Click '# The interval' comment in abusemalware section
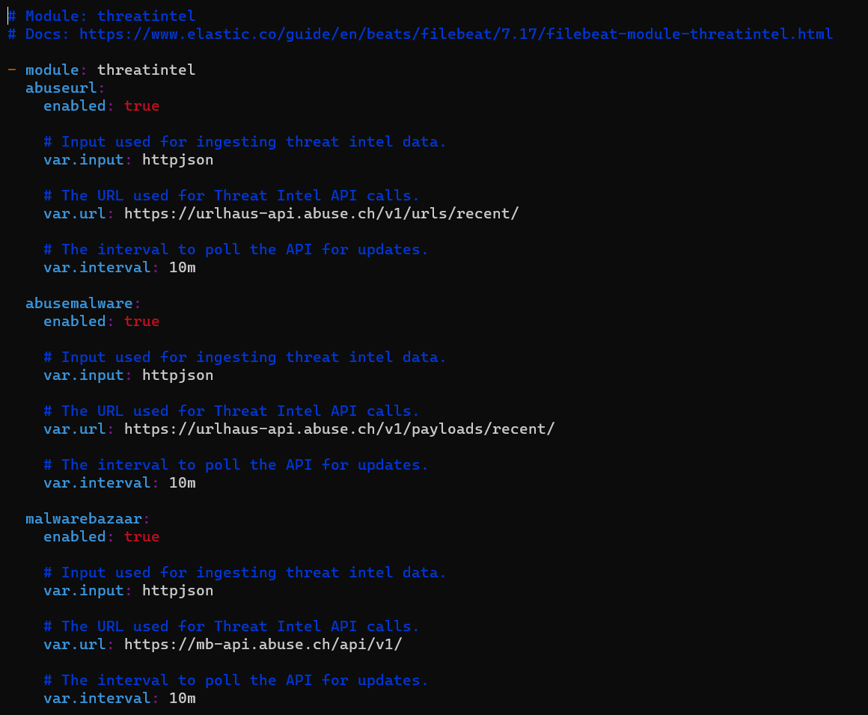 [x=236, y=465]
